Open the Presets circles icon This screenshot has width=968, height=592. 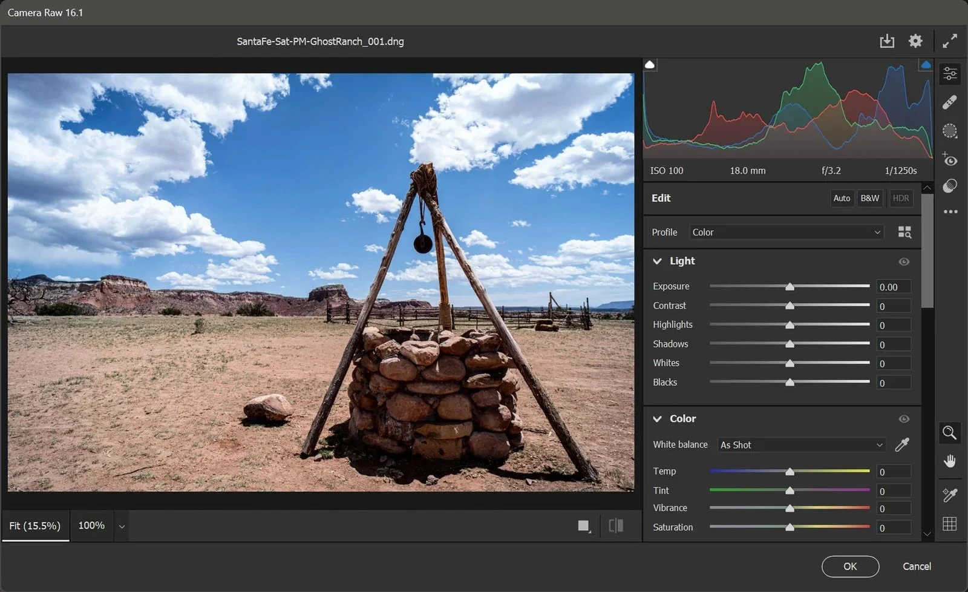coord(950,186)
